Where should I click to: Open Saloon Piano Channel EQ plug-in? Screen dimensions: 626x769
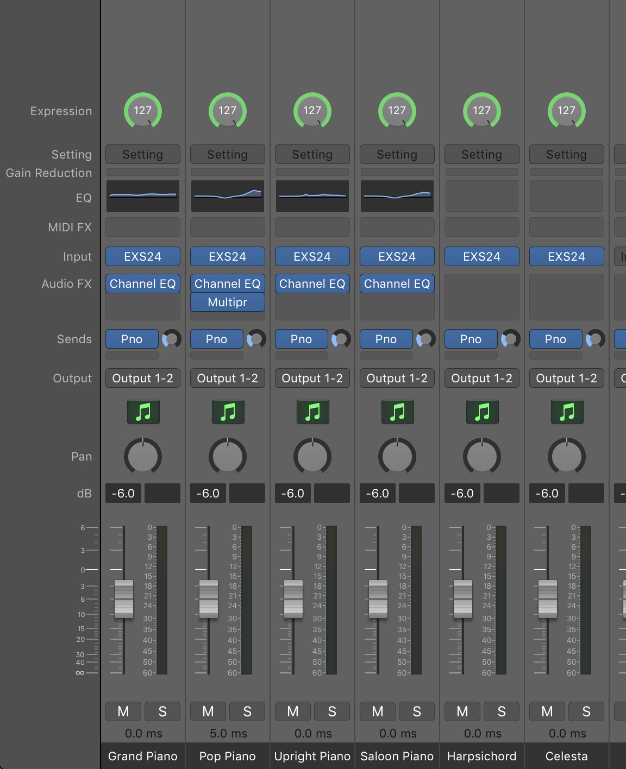[397, 284]
